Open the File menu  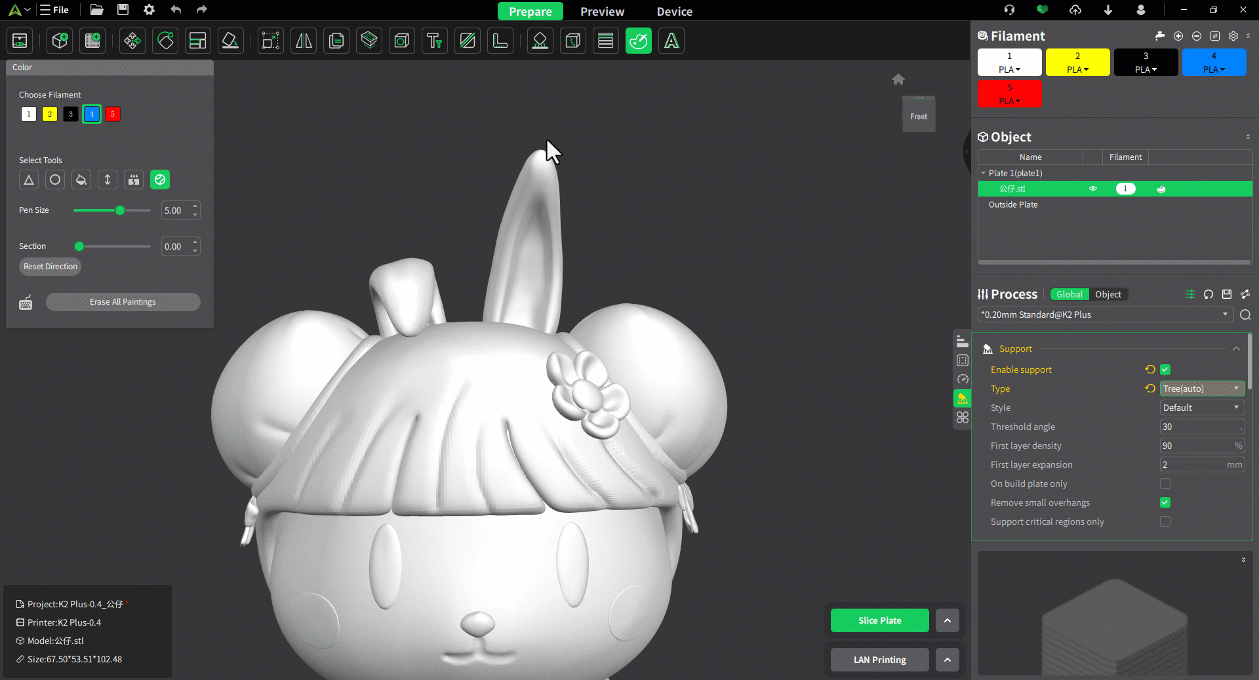coord(55,10)
